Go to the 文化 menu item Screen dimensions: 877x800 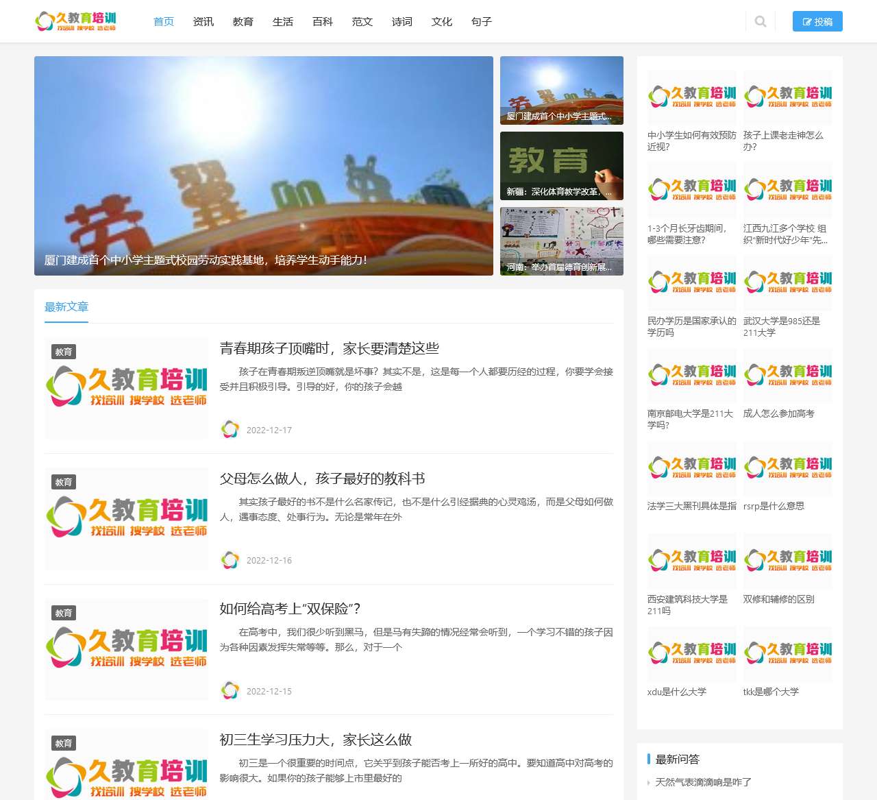click(442, 21)
